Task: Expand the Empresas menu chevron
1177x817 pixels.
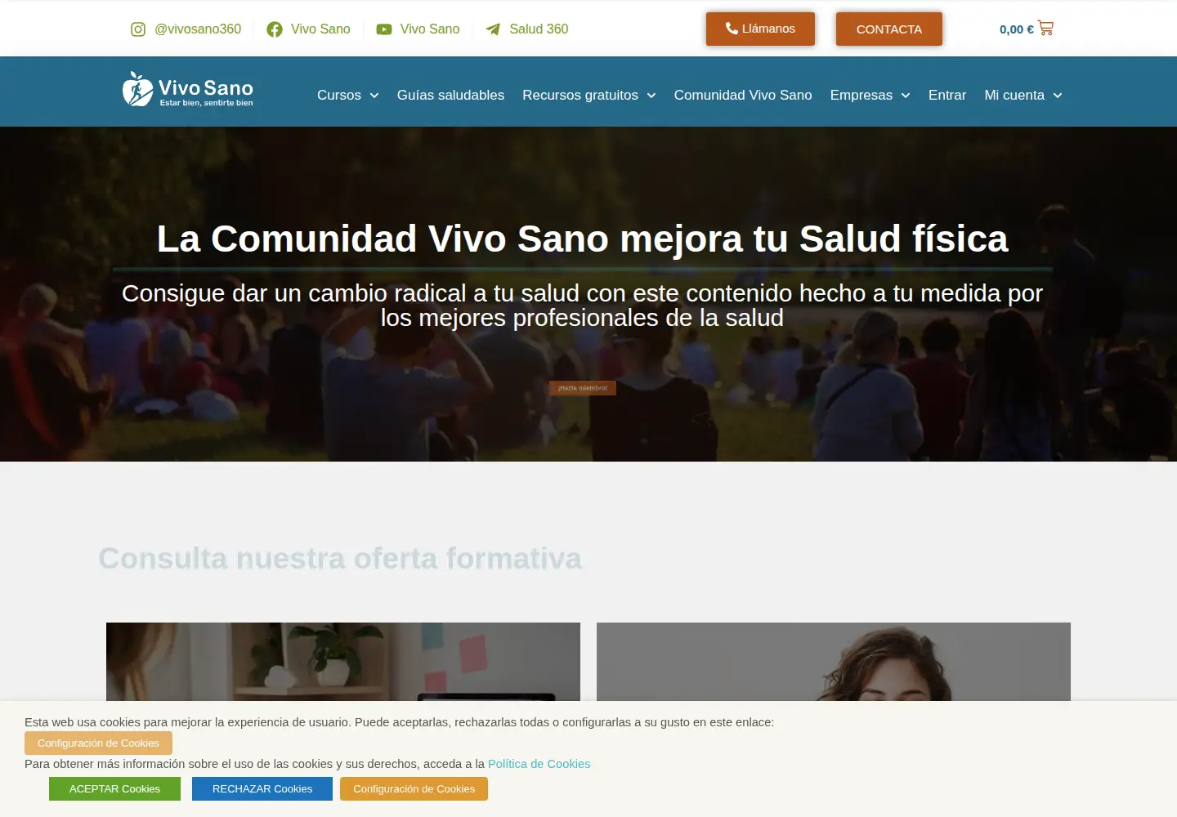Action: tap(906, 96)
